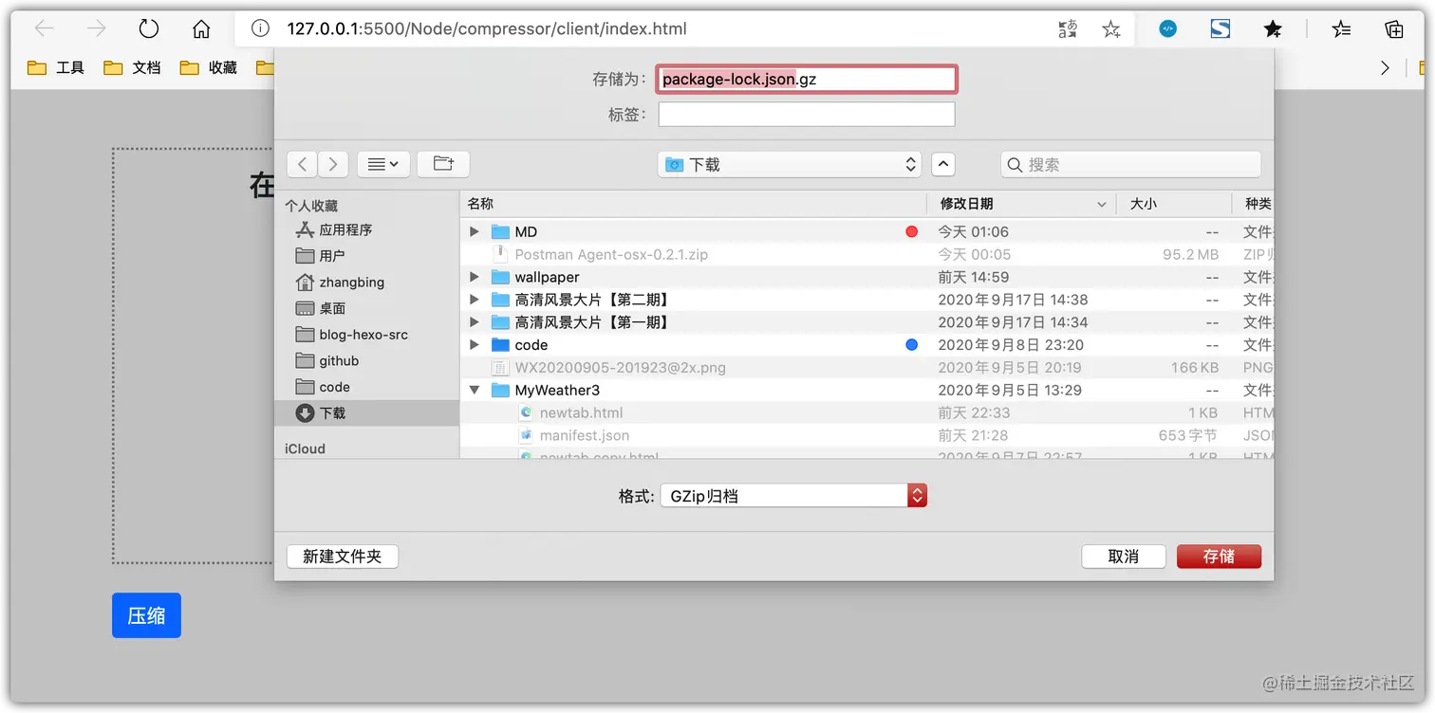Open the 工具 bookmarks folder

56,67
